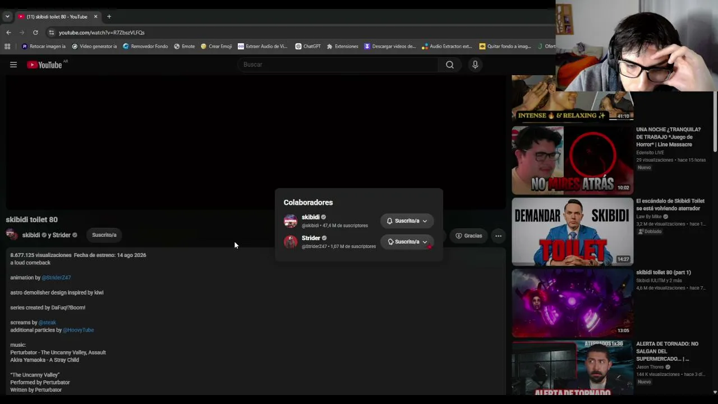718x404 pixels.
Task: Open the DEMANDAR SKIBIDI TOILET thumbnail
Action: pyautogui.click(x=572, y=232)
